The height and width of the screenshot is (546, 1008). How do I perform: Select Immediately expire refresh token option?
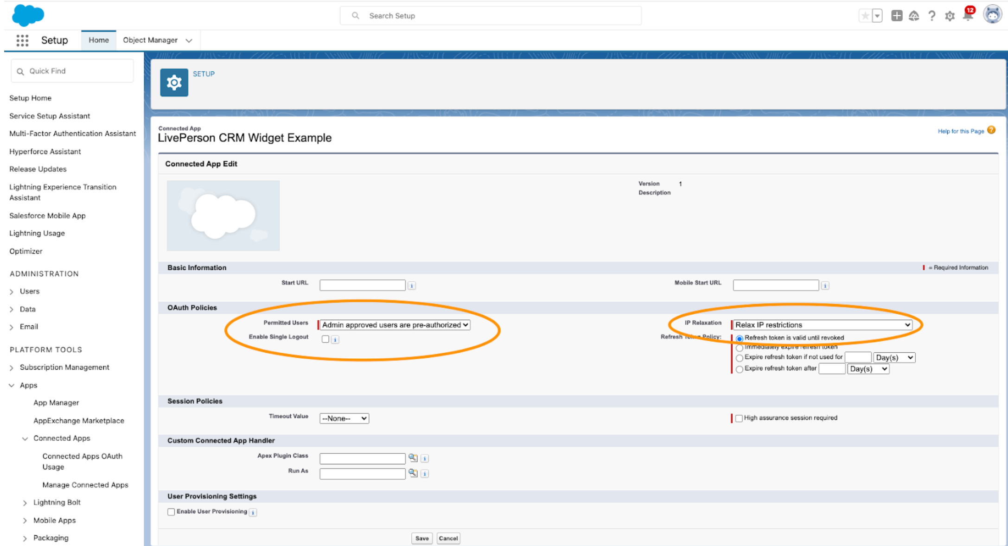tap(740, 348)
